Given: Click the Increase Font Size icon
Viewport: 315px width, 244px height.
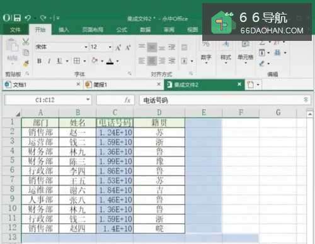Looking at the screenshot, I should tap(118, 48).
